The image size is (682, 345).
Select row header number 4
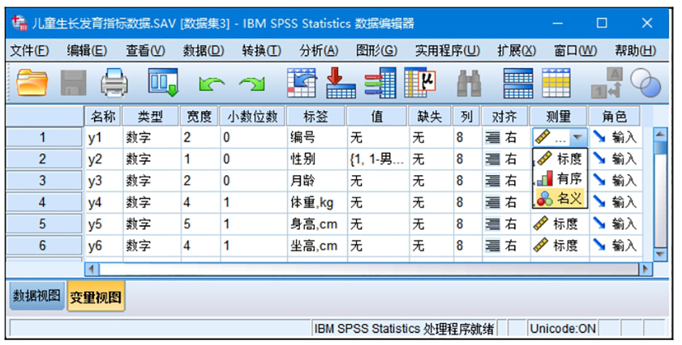[42, 202]
